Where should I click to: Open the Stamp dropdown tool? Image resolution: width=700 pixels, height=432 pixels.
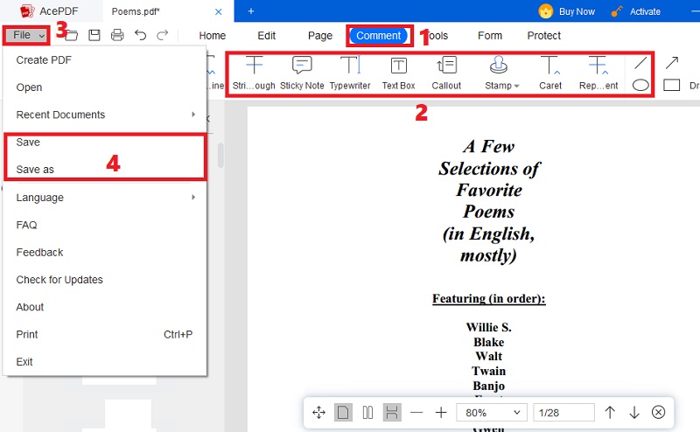(x=501, y=73)
